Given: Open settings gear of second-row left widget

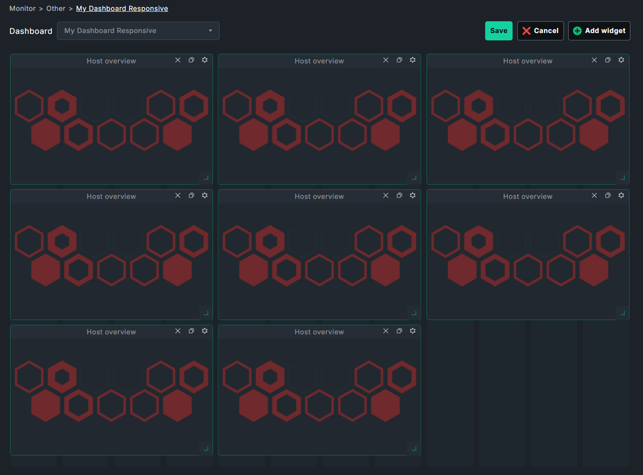Looking at the screenshot, I should [x=205, y=195].
